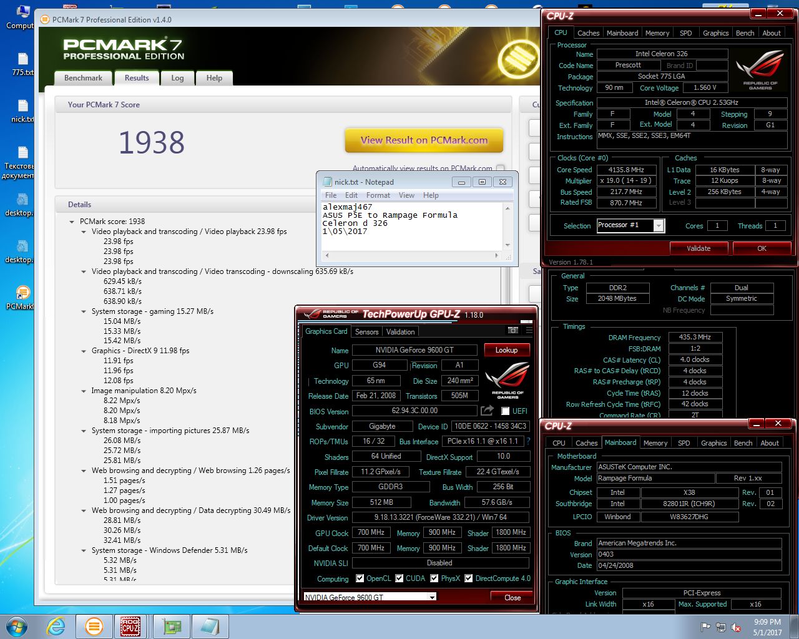Toggle automatically view results on PCMark.com
Image resolution: width=799 pixels, height=639 pixels.
coord(500,168)
